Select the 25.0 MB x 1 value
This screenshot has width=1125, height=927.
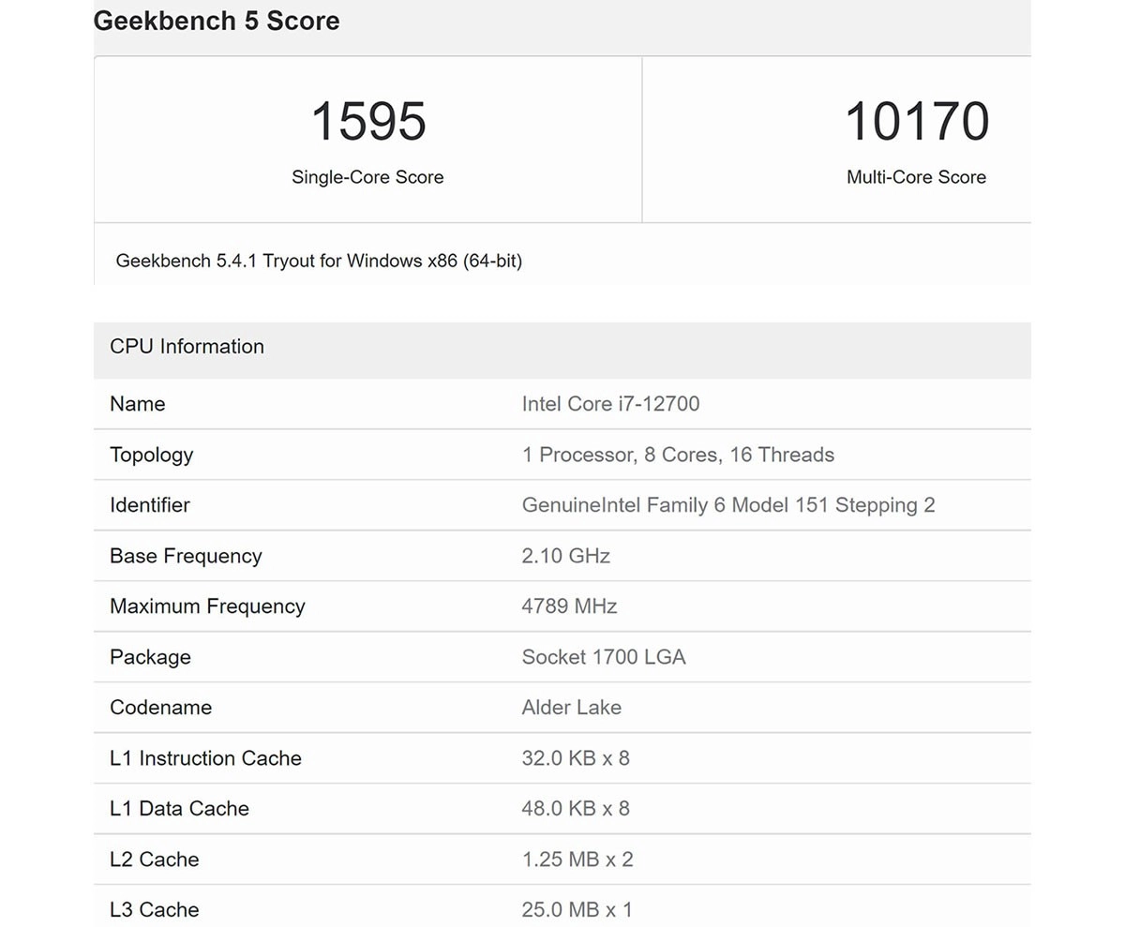coord(577,909)
